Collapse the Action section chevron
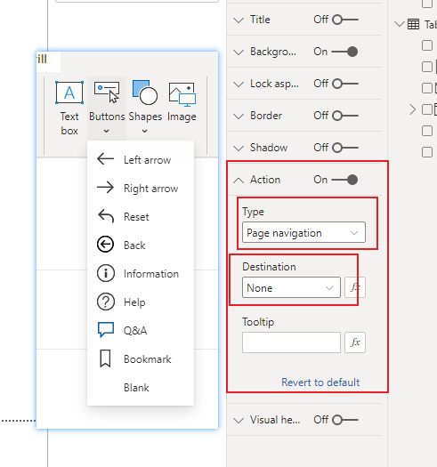The image size is (437, 467). tap(239, 180)
